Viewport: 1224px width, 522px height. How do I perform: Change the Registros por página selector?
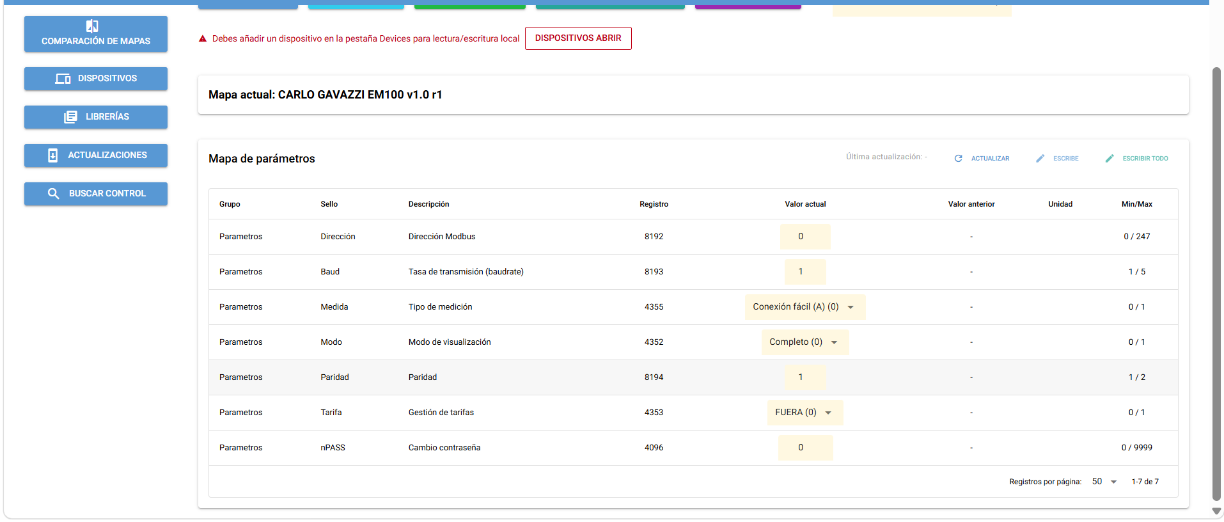point(1104,482)
